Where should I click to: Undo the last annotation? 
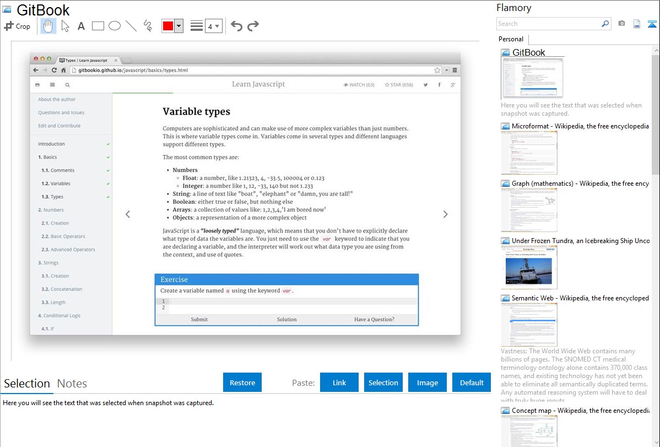coord(236,26)
